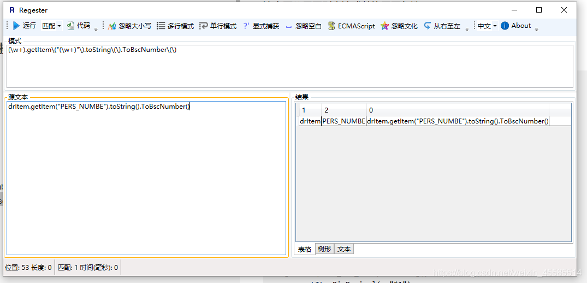Open the code (代码) generation tool
This screenshot has width=587, height=283.
78,26
